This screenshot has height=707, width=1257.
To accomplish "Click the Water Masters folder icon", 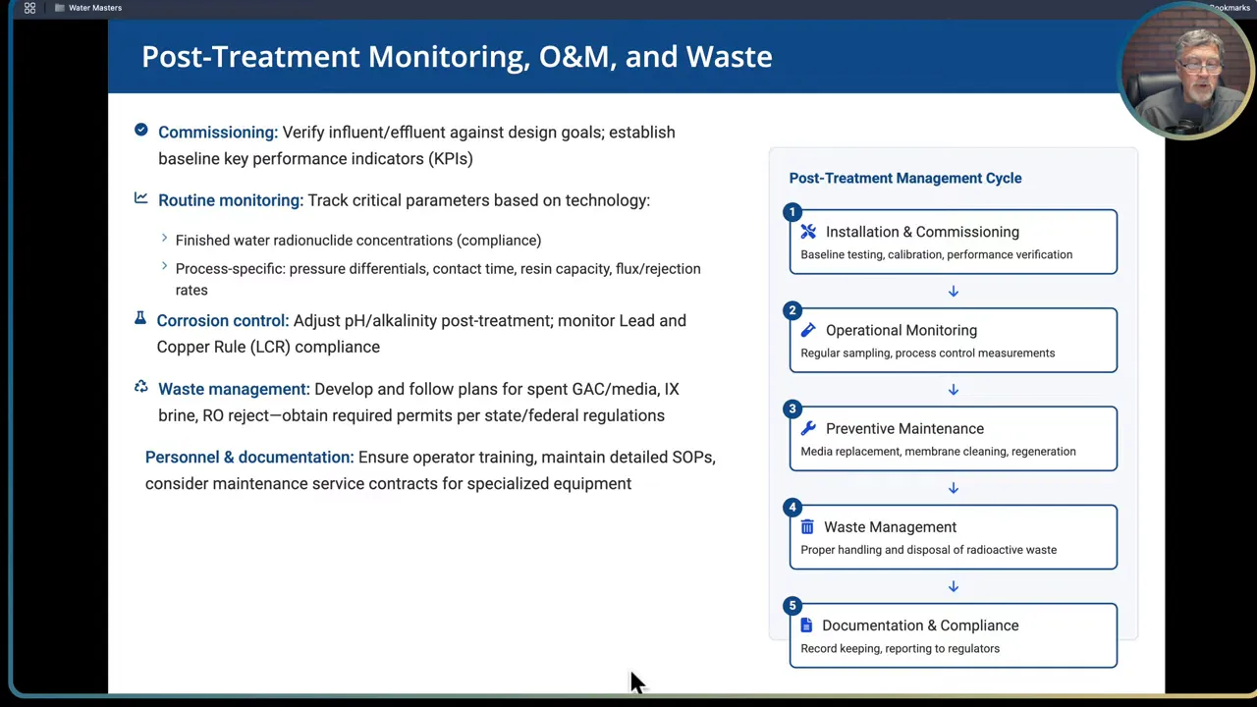I will 60,8.
